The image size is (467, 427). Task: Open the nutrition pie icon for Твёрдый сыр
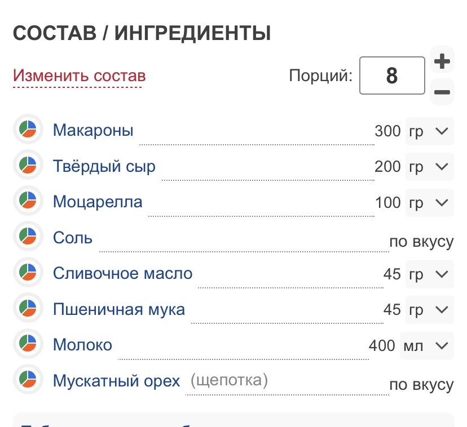(x=28, y=165)
